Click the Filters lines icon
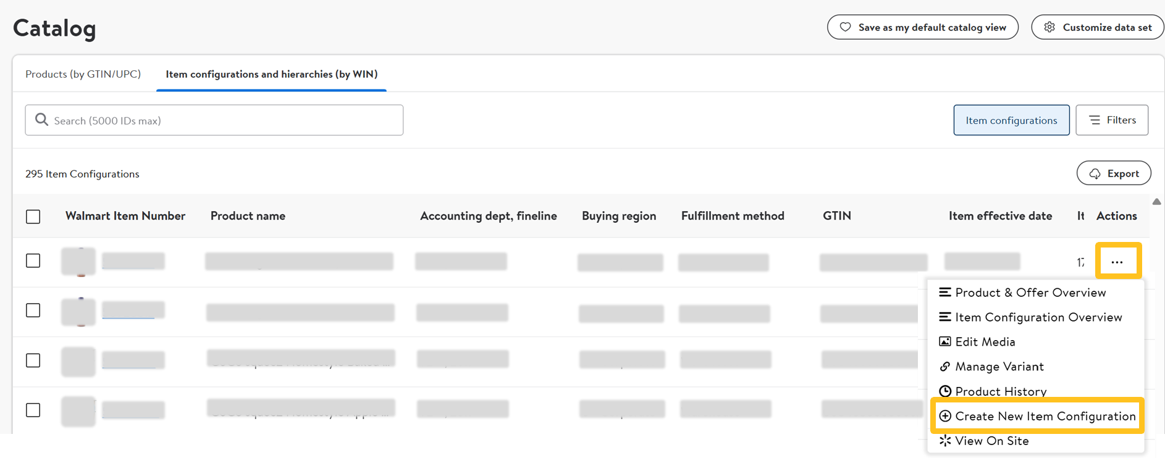 tap(1095, 120)
